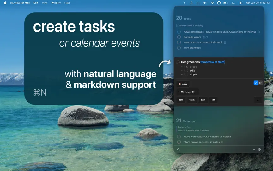Open the battery status menu
This screenshot has width=273, height=171.
pos(226,3)
